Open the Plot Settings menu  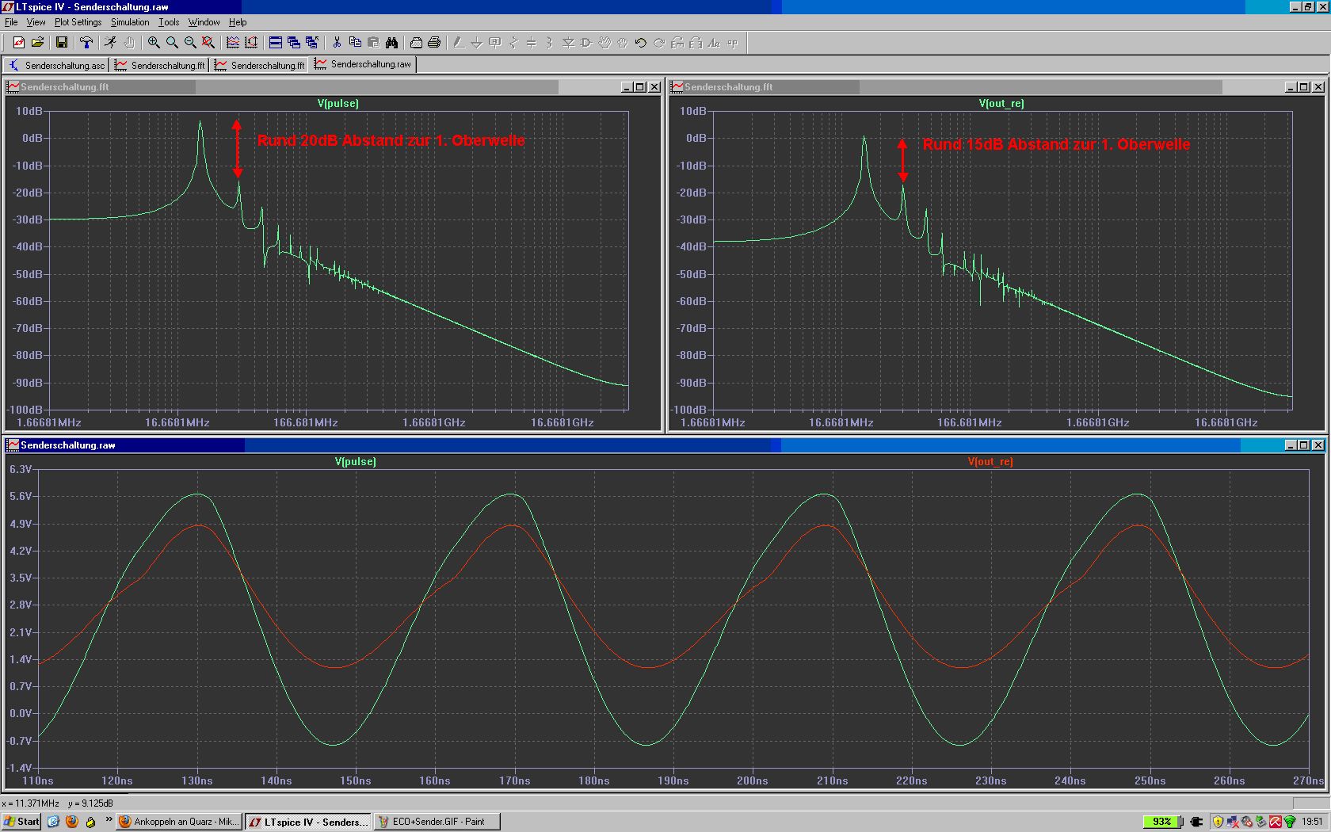(78, 22)
